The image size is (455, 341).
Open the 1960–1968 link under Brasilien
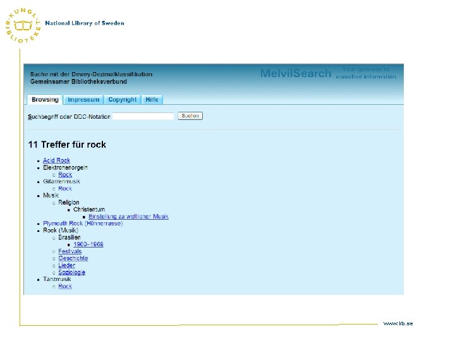[x=88, y=244]
